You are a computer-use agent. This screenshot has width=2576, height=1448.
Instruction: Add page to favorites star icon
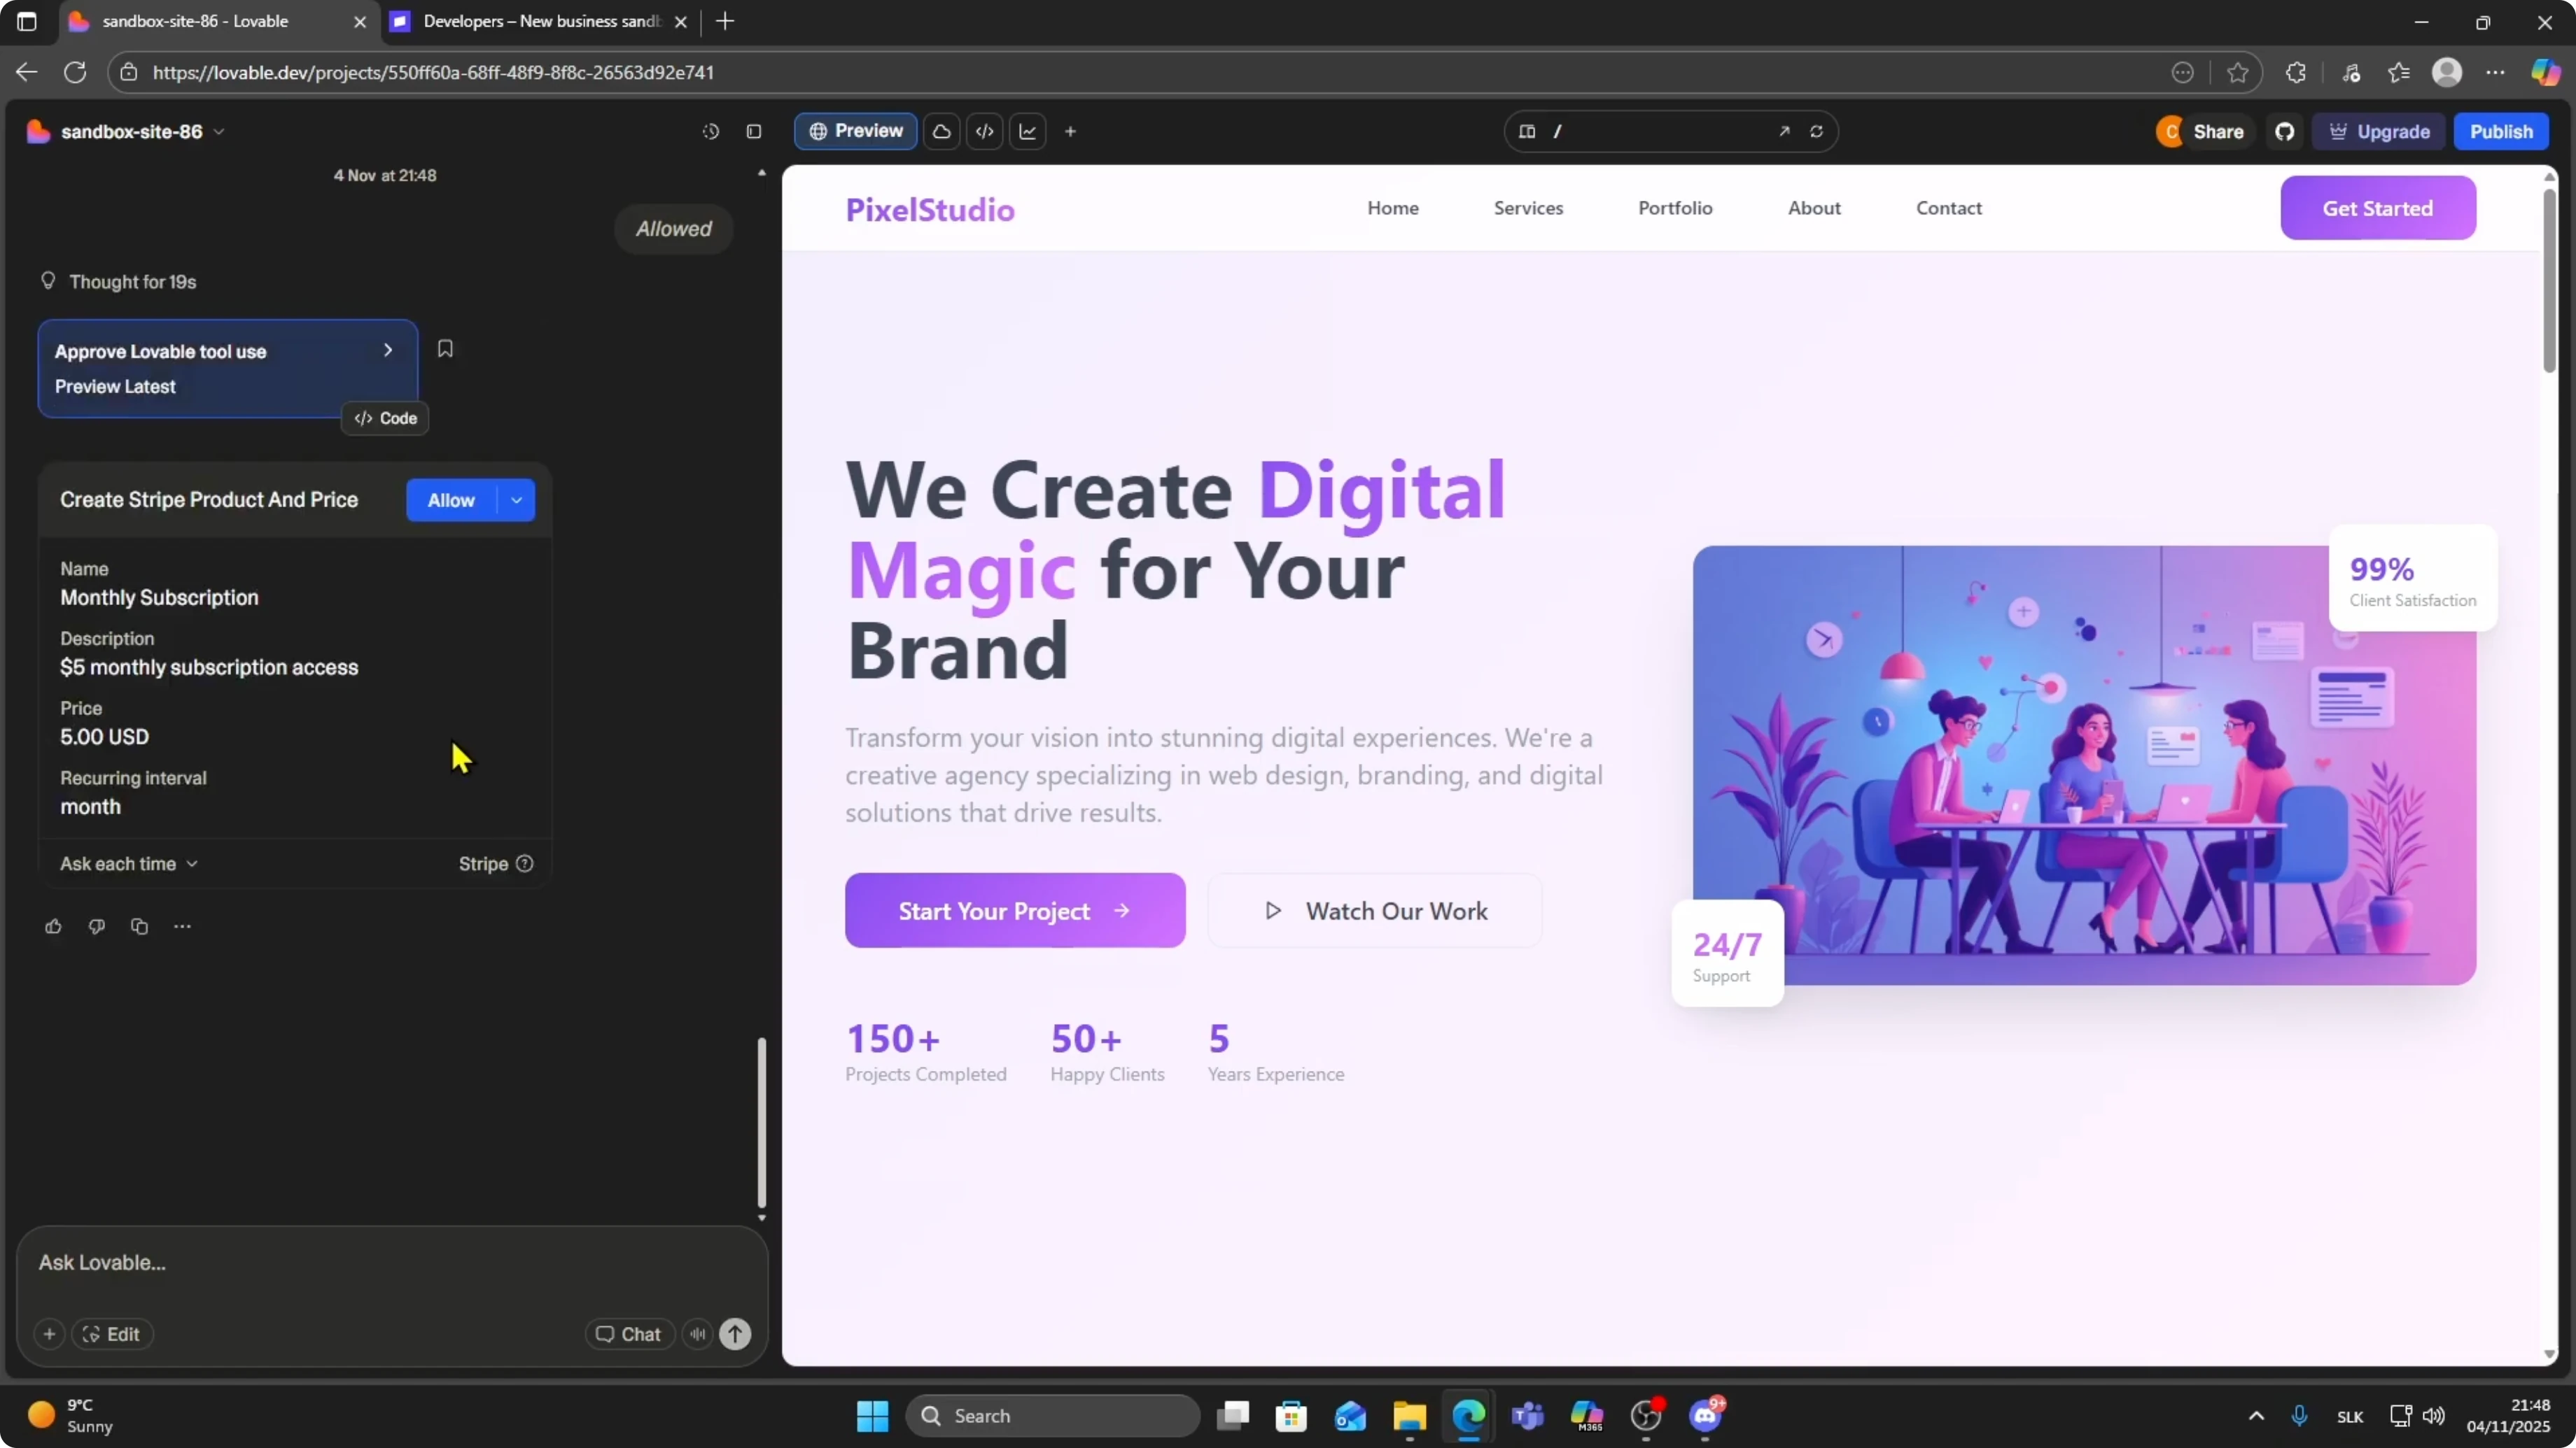[2238, 72]
